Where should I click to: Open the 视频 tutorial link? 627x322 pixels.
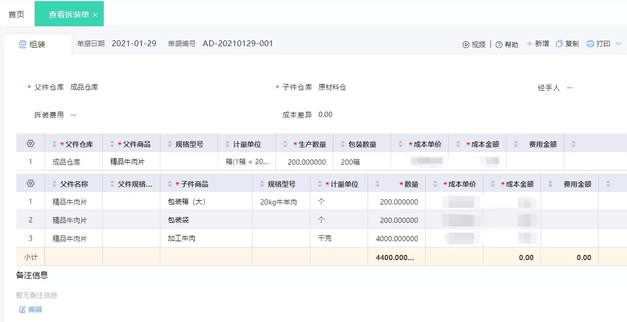pyautogui.click(x=478, y=44)
